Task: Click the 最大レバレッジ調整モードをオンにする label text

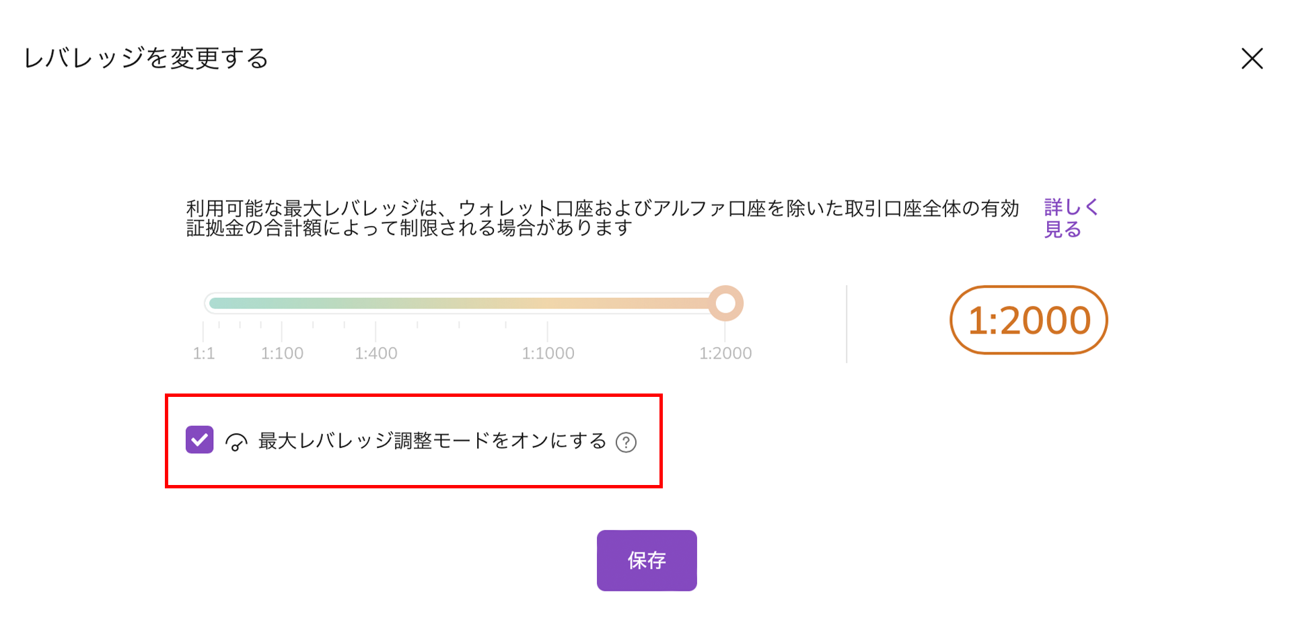Action: tap(432, 441)
